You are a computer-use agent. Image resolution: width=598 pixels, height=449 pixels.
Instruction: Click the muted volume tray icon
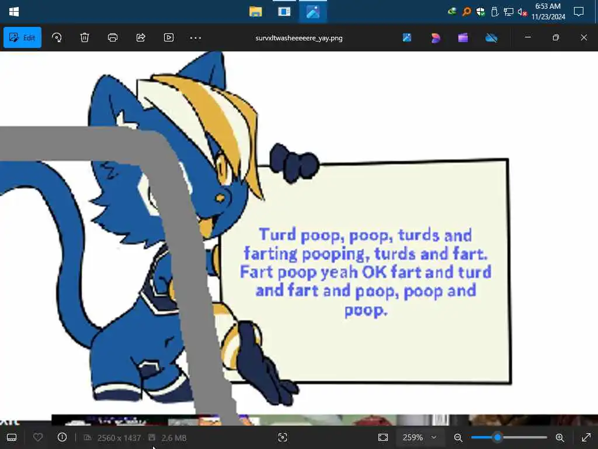pyautogui.click(x=523, y=12)
